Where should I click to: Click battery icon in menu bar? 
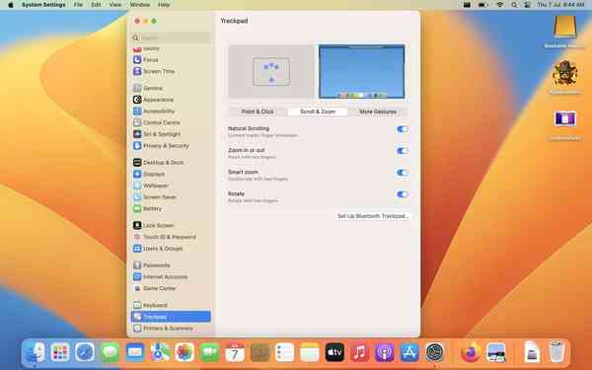point(482,5)
